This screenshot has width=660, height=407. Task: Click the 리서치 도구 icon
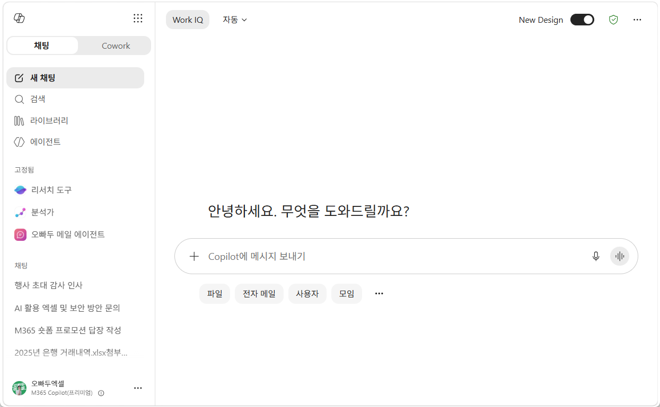20,190
